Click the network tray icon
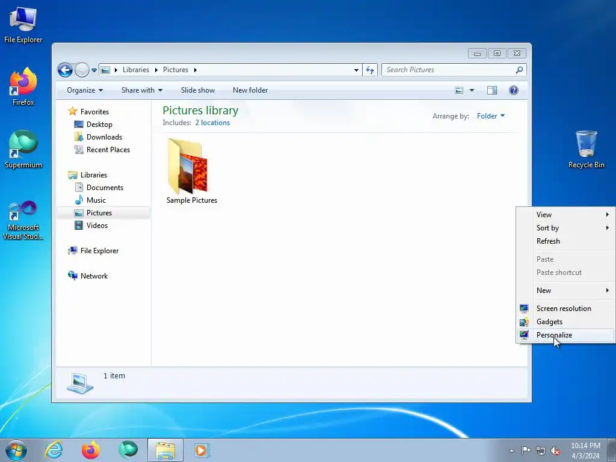 pos(541,451)
